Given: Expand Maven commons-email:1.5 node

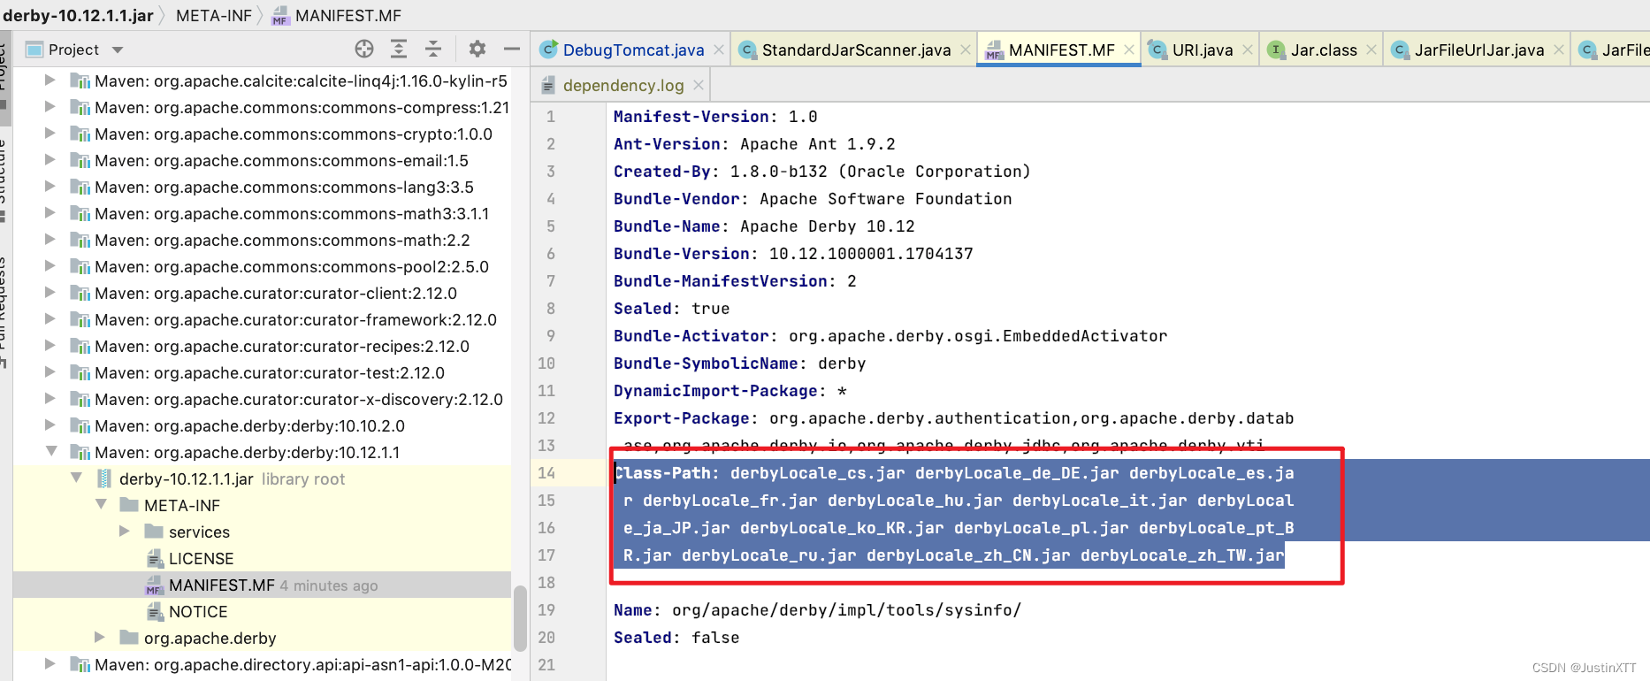Looking at the screenshot, I should tap(50, 160).
